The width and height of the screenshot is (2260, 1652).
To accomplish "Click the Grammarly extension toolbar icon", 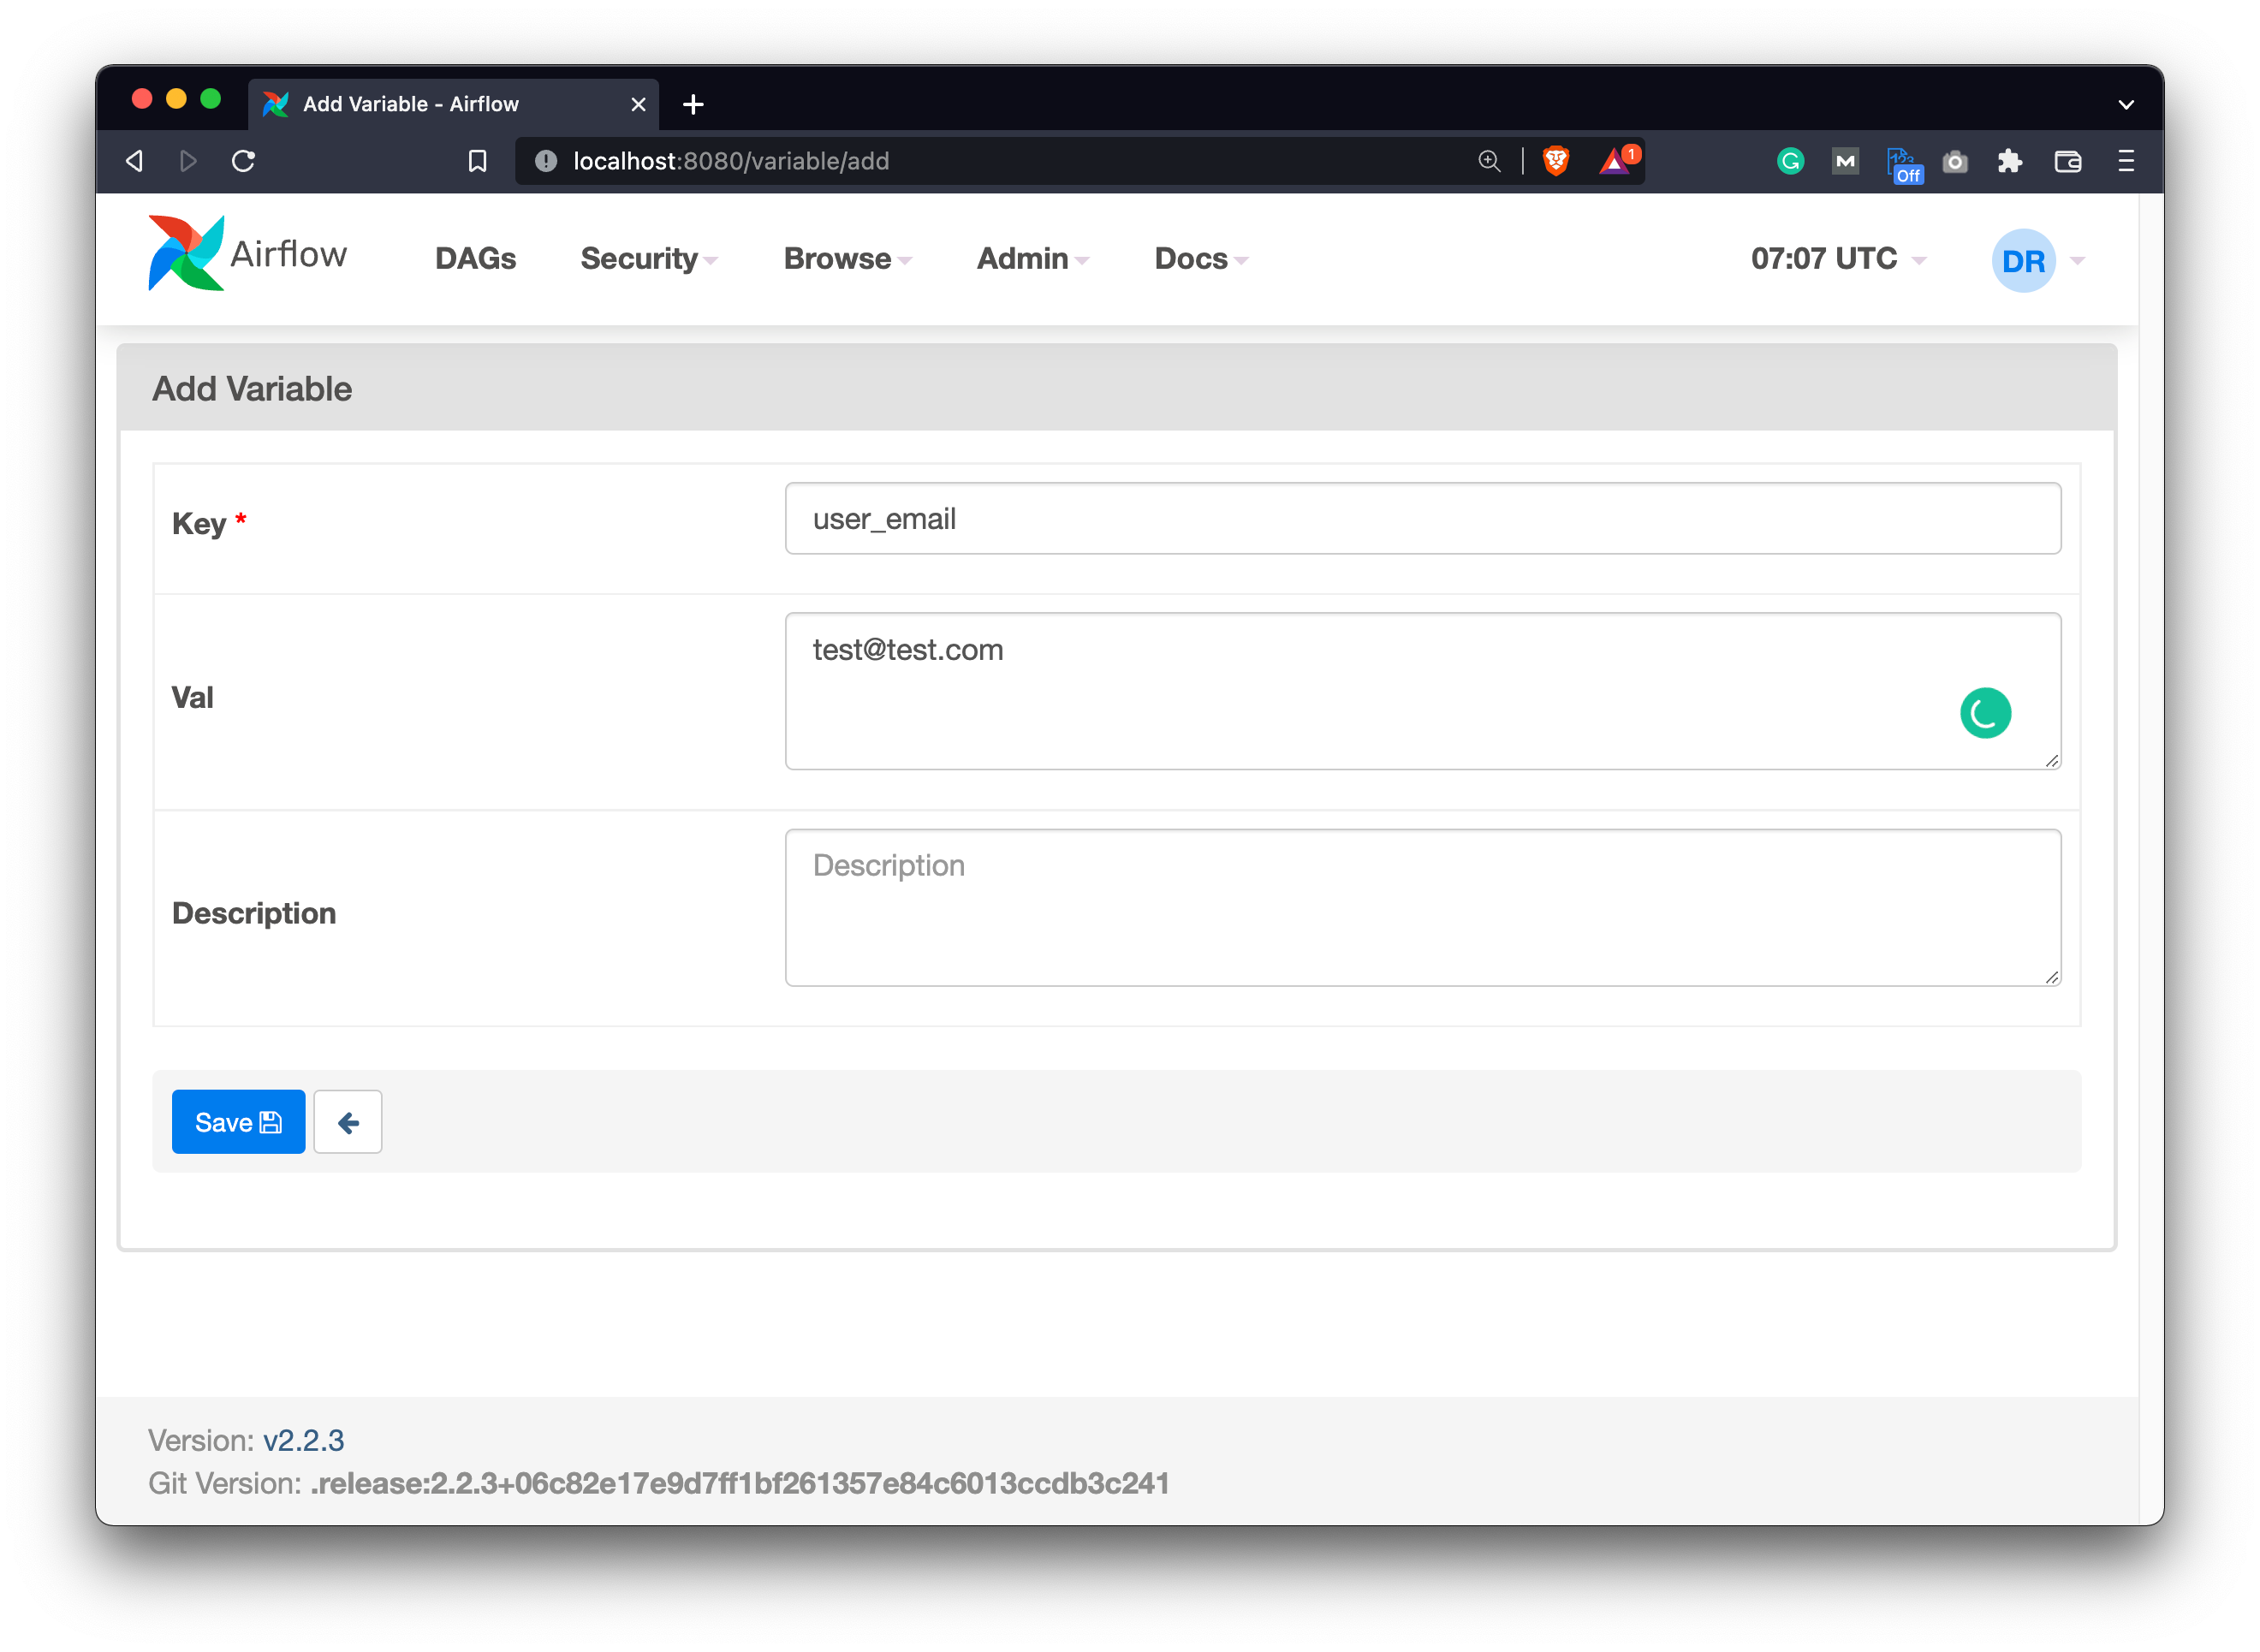I will coord(1790,161).
